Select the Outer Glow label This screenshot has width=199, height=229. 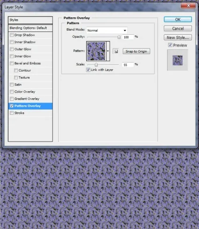[23, 49]
